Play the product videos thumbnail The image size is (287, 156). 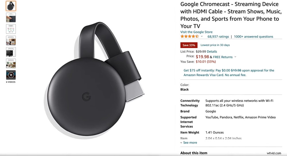(11, 75)
